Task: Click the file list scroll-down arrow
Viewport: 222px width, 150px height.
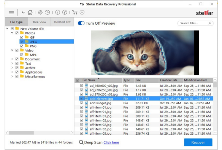Action: coord(215,133)
